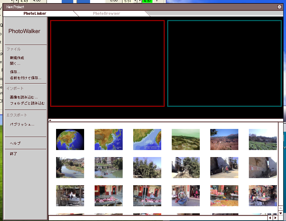Click パブリッシュ... to export
The width and height of the screenshot is (286, 221).
pyautogui.click(x=22, y=124)
